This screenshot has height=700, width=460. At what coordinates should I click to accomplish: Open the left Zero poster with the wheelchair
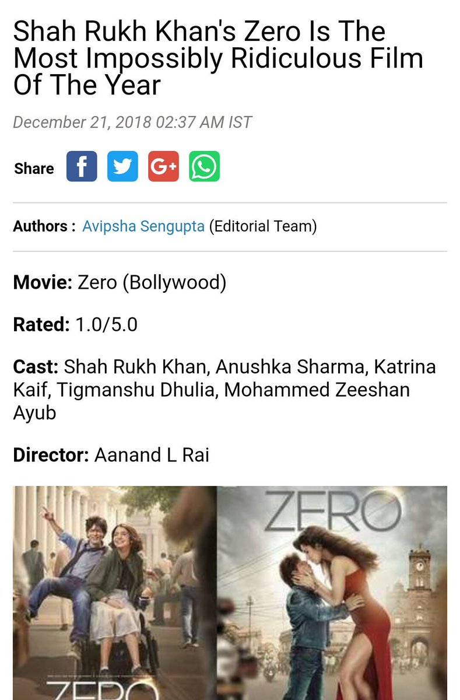coord(115,593)
